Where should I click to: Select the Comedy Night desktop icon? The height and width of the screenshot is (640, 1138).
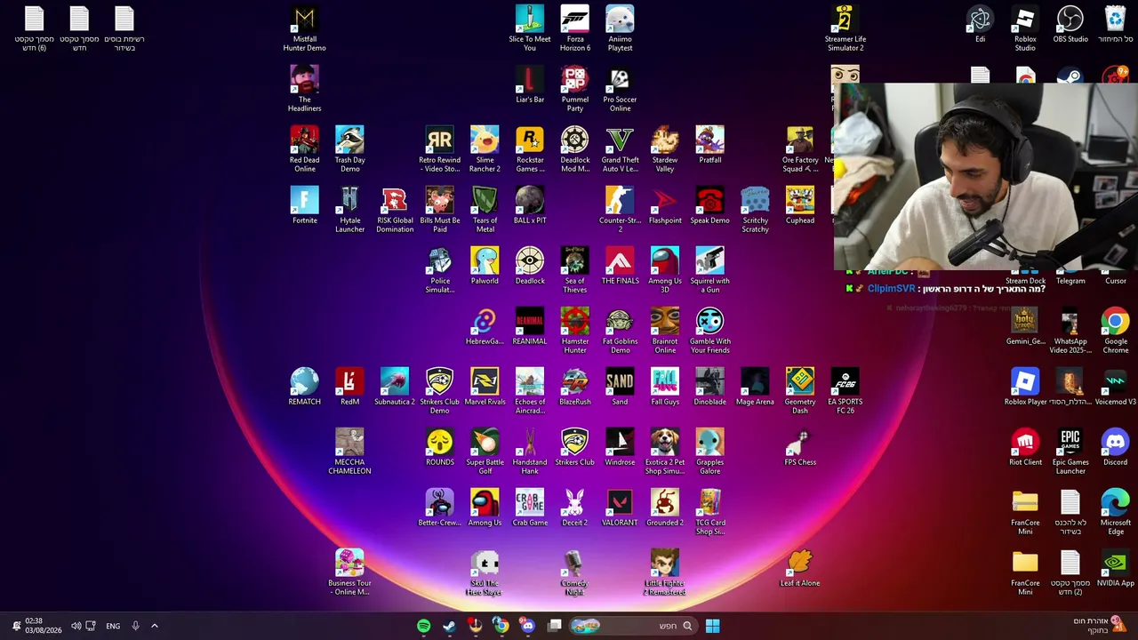[575, 572]
